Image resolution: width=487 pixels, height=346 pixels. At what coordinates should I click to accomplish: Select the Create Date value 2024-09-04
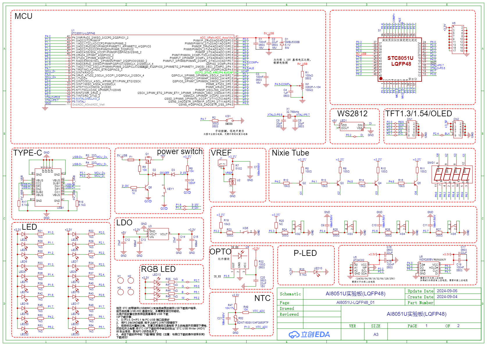coord(447,297)
